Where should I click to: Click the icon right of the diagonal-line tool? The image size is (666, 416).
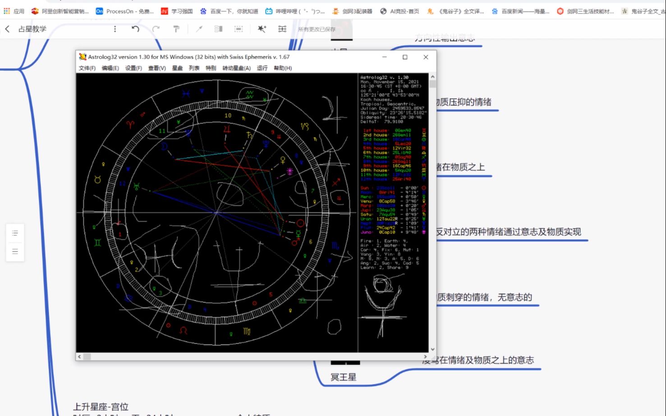218,29
